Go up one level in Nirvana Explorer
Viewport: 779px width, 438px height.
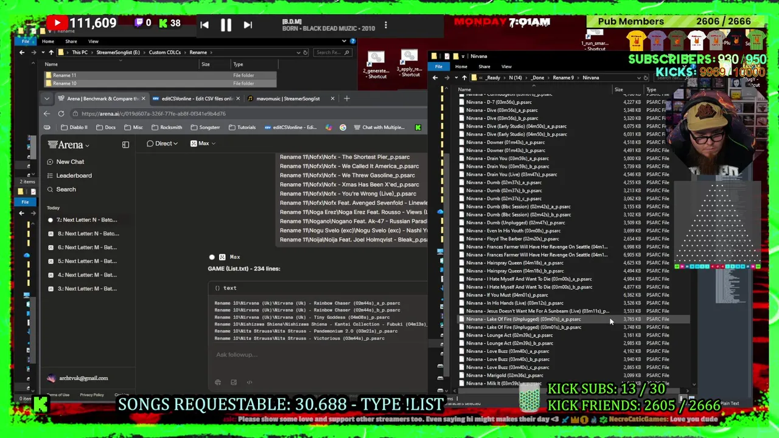pyautogui.click(x=464, y=78)
